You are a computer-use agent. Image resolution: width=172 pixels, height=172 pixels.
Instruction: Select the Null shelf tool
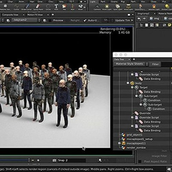pos(73,7)
